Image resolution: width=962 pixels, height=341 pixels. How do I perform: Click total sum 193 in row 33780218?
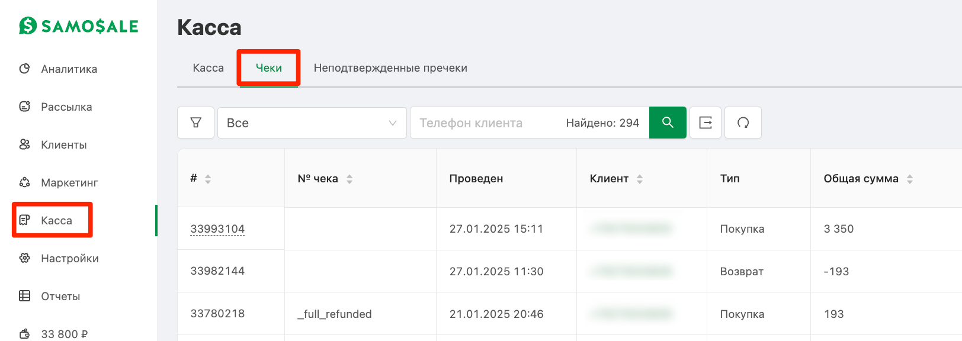click(833, 314)
